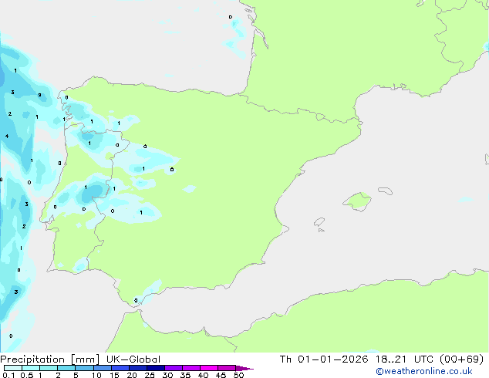Click the '25' legend scale label

pyautogui.click(x=150, y=375)
